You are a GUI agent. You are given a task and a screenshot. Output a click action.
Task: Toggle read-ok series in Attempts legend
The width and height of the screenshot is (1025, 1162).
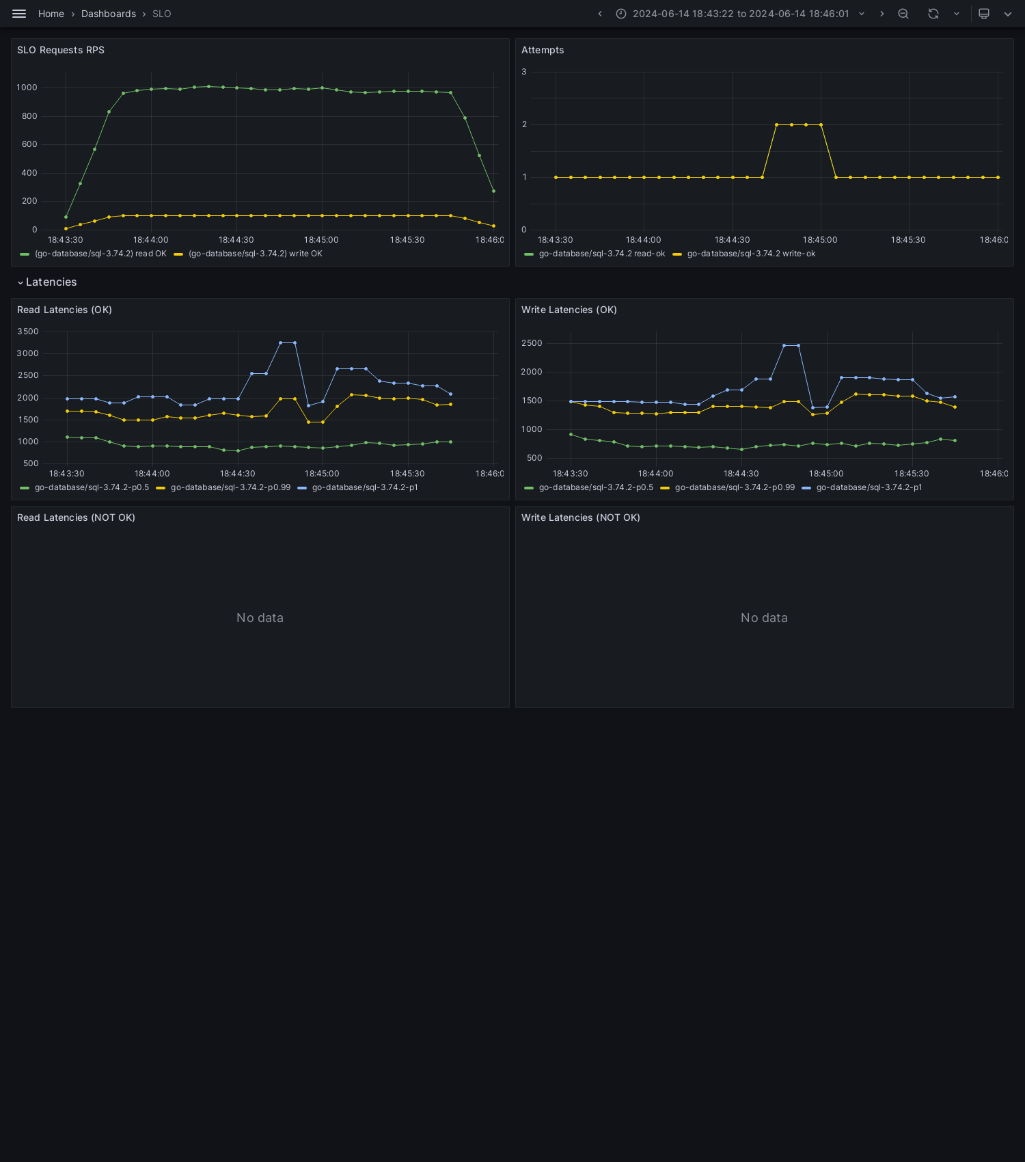(x=602, y=254)
